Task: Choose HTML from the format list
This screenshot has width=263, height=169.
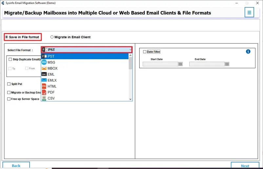Action: tap(85, 86)
